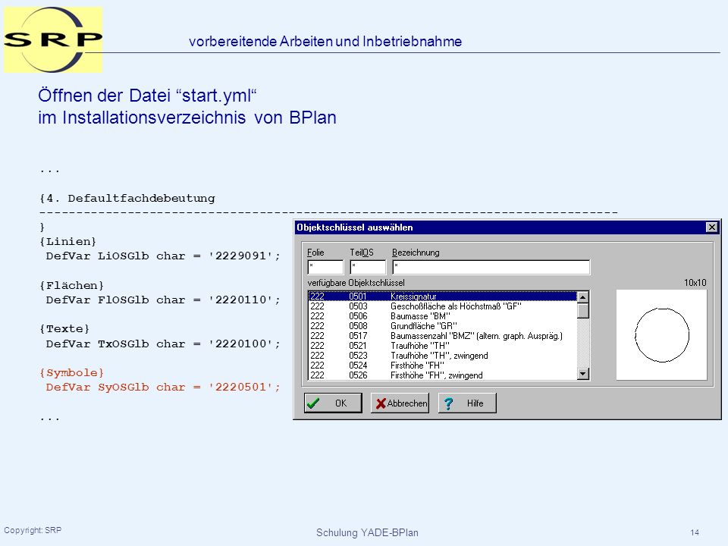The height and width of the screenshot is (546, 728).
Task: Click the {Texte} comment line
Action: 64,328
